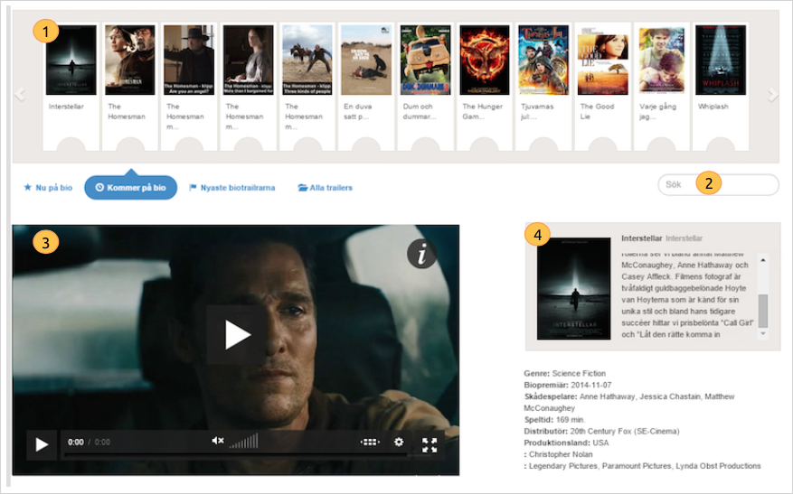Click the 'Whiplash' title under carousel
The width and height of the screenshot is (793, 494).
click(713, 107)
